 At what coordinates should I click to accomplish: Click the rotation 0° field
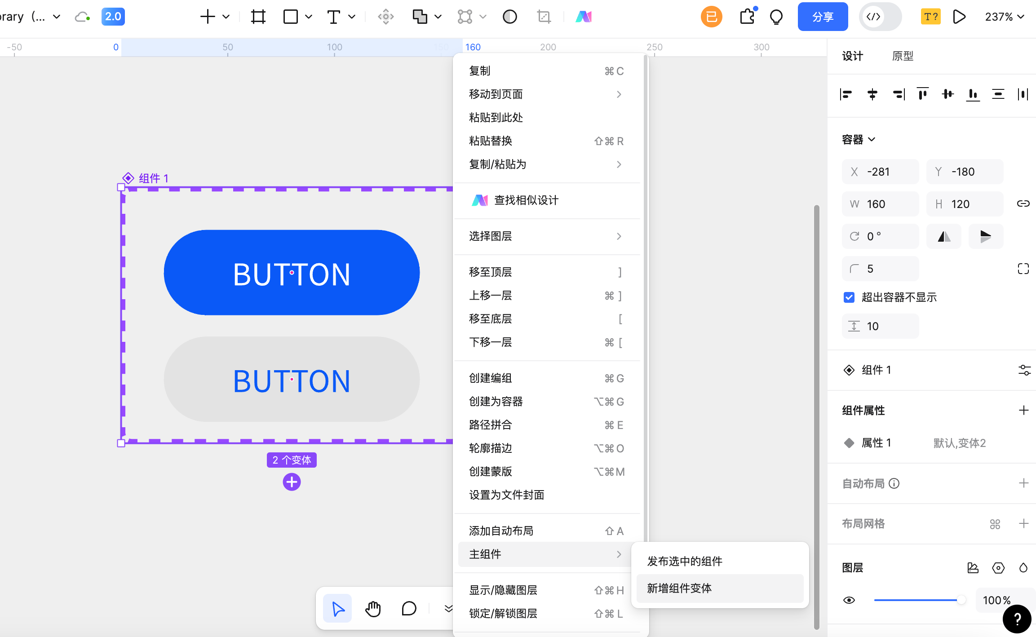pyautogui.click(x=880, y=236)
